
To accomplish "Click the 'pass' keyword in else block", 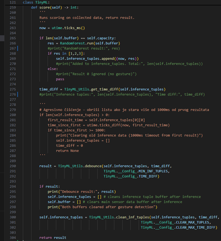I will 60,79.
